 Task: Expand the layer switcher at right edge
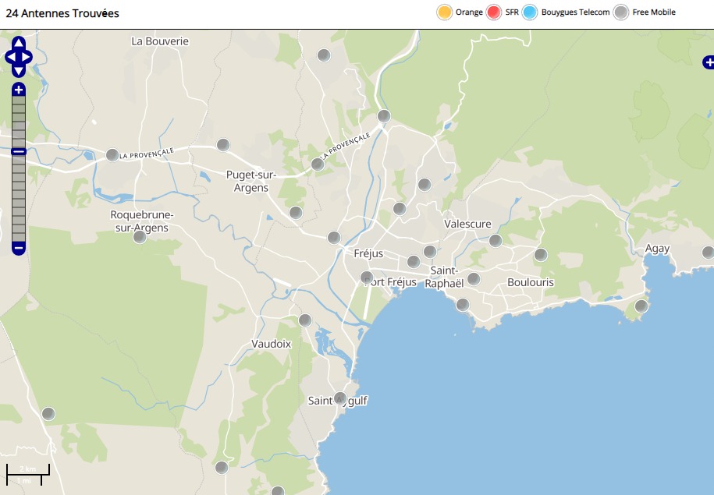(x=708, y=62)
